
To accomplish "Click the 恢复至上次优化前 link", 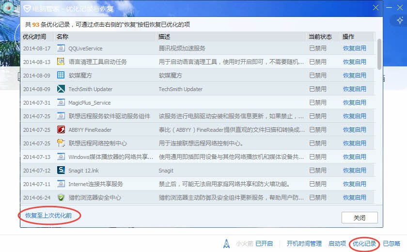I will pos(48,215).
